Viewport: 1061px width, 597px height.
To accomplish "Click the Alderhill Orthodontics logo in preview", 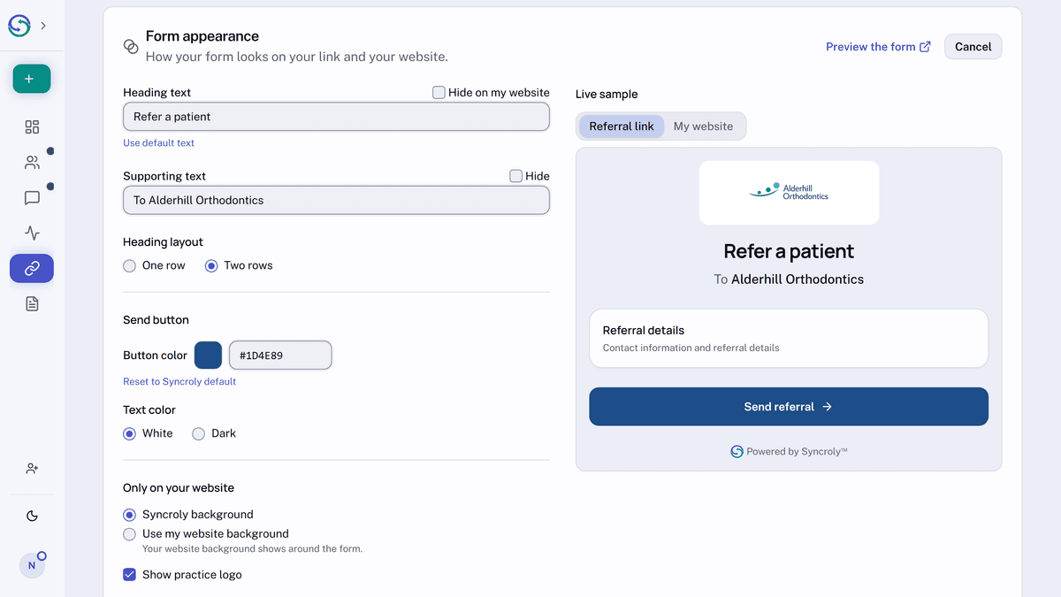I will click(x=789, y=192).
